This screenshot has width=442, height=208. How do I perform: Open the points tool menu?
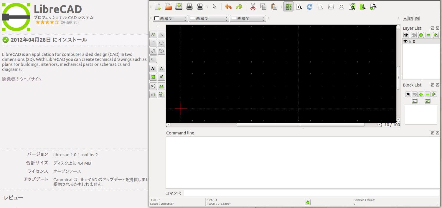[153, 35]
